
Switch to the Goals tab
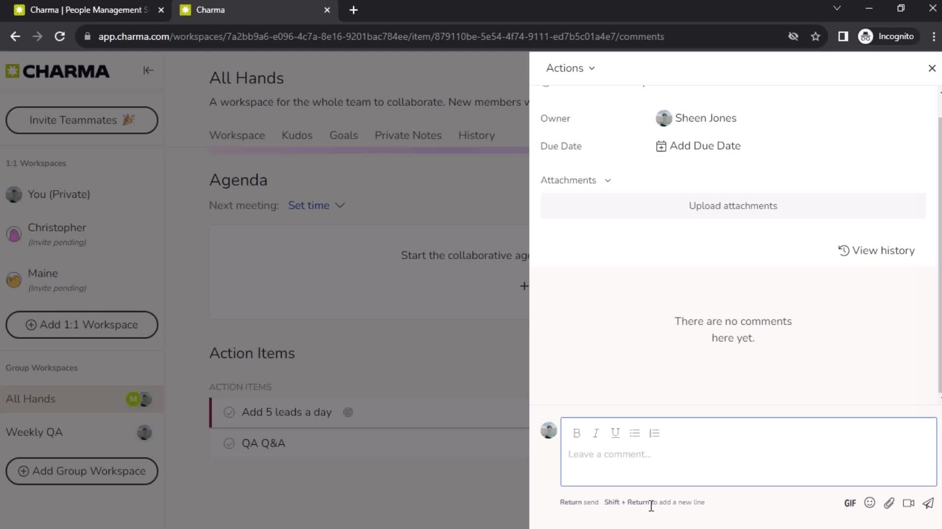point(343,135)
